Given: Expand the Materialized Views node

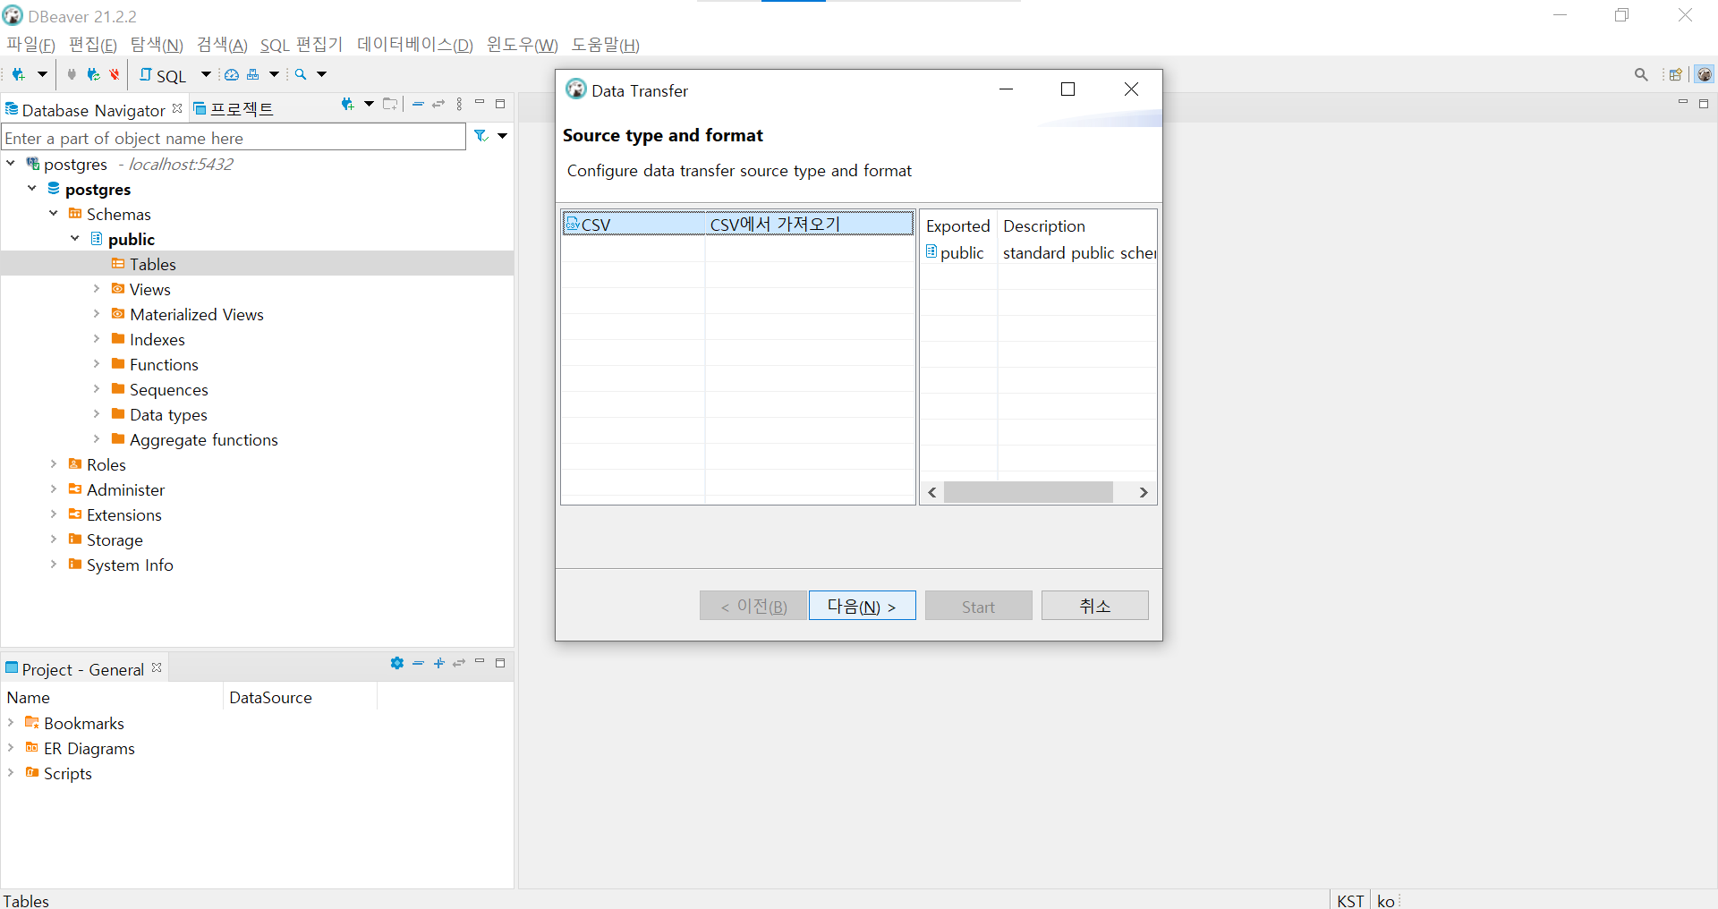Looking at the screenshot, I should [97, 314].
